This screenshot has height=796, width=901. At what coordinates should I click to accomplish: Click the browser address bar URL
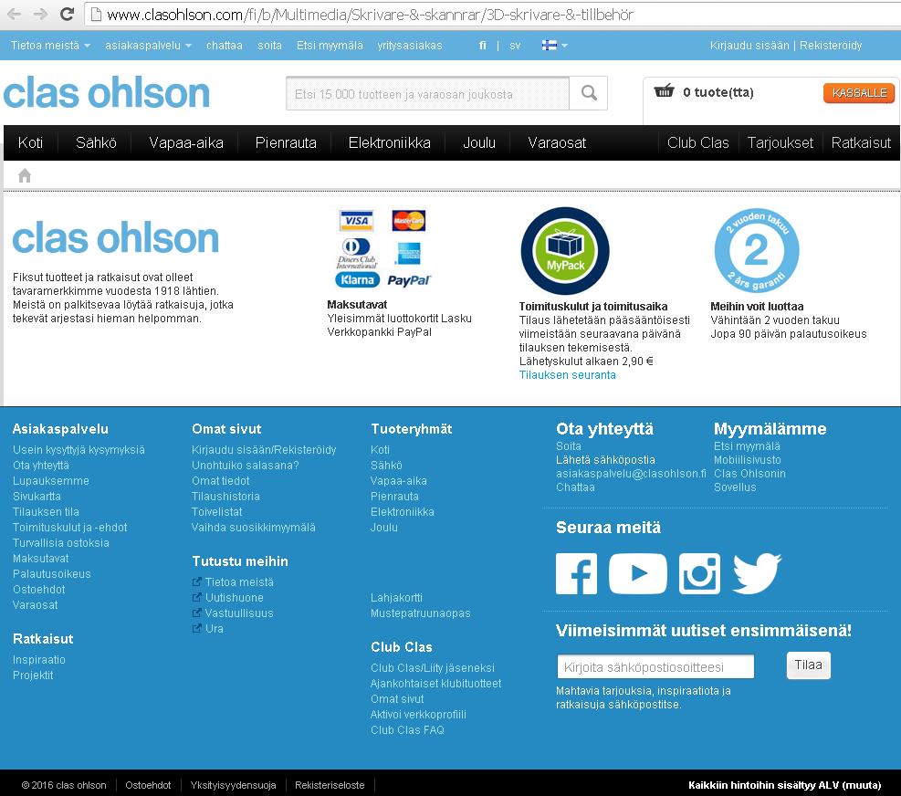370,15
